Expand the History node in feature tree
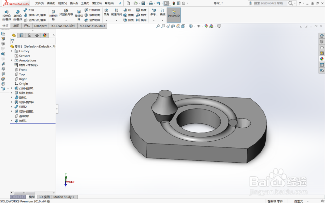The width and height of the screenshot is (325, 203). (x=12, y=51)
